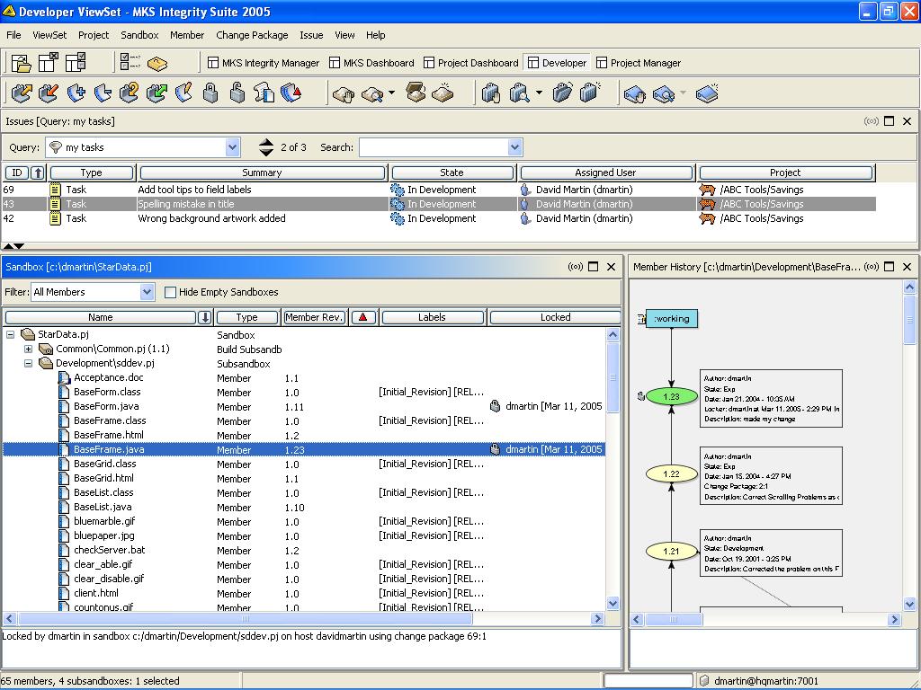Toggle the Member History panel broadcast icon
The height and width of the screenshot is (690, 921).
[x=872, y=267]
